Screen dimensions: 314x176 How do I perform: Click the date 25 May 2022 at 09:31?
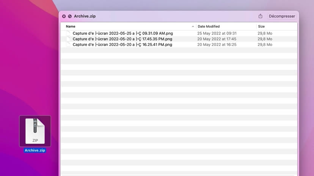point(217,33)
